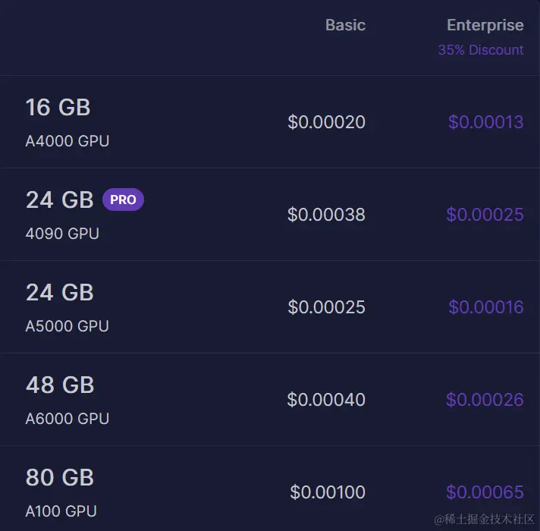
Task: Click the A6000 GPU label
Action: coord(67,419)
